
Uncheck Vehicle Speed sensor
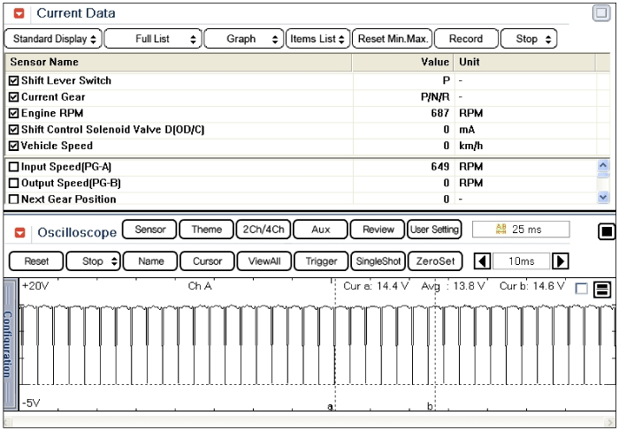[x=13, y=146]
